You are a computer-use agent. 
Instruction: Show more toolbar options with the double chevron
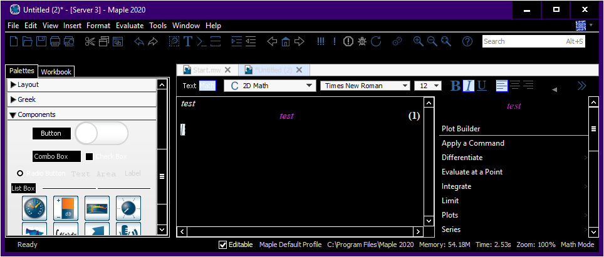pos(581,86)
